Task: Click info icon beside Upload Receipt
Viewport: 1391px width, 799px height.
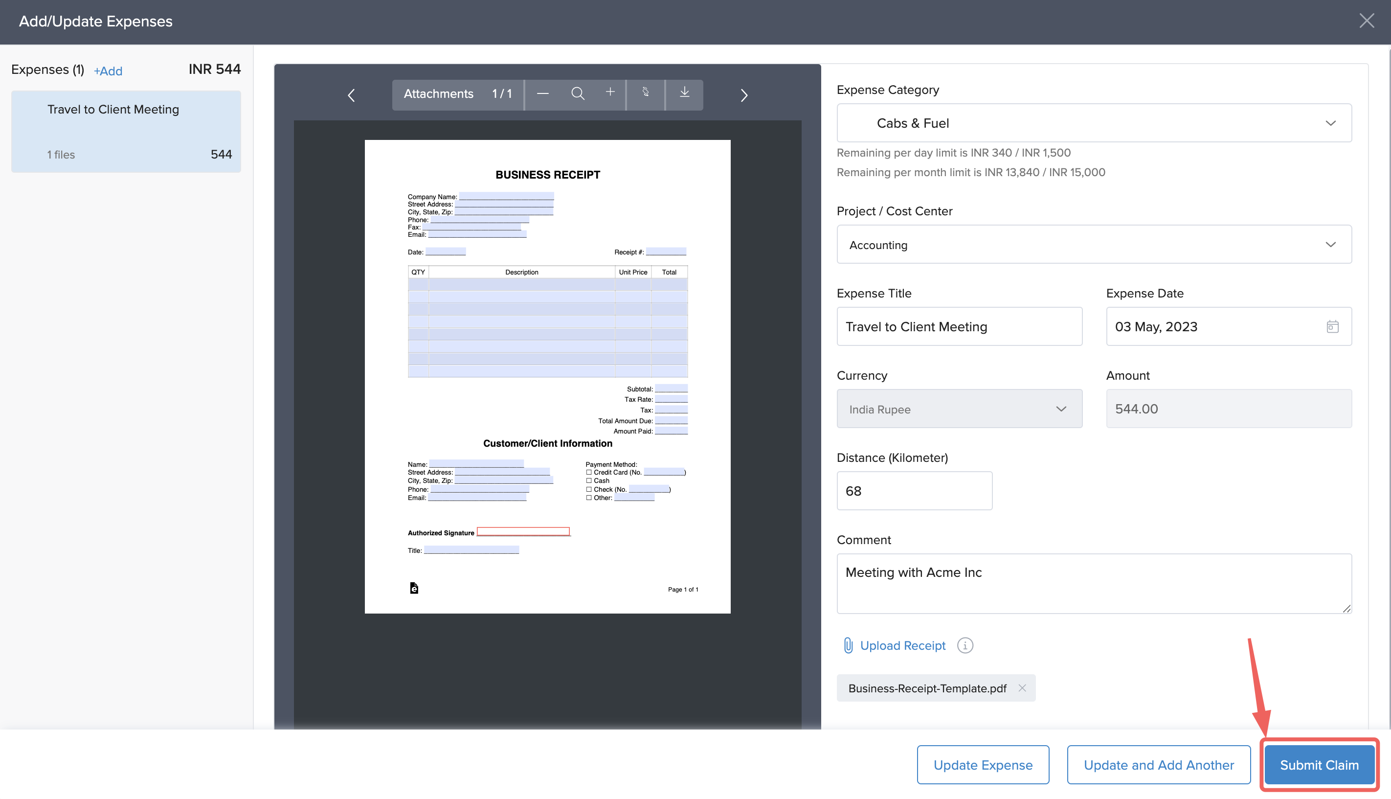Action: tap(965, 645)
